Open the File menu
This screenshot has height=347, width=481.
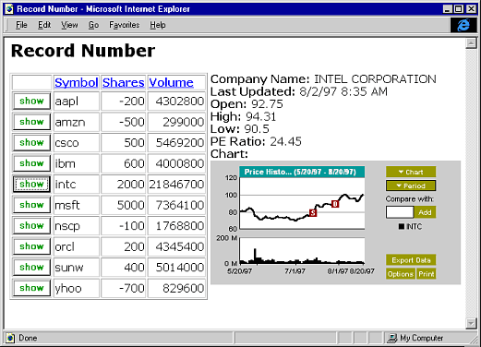pos(21,25)
